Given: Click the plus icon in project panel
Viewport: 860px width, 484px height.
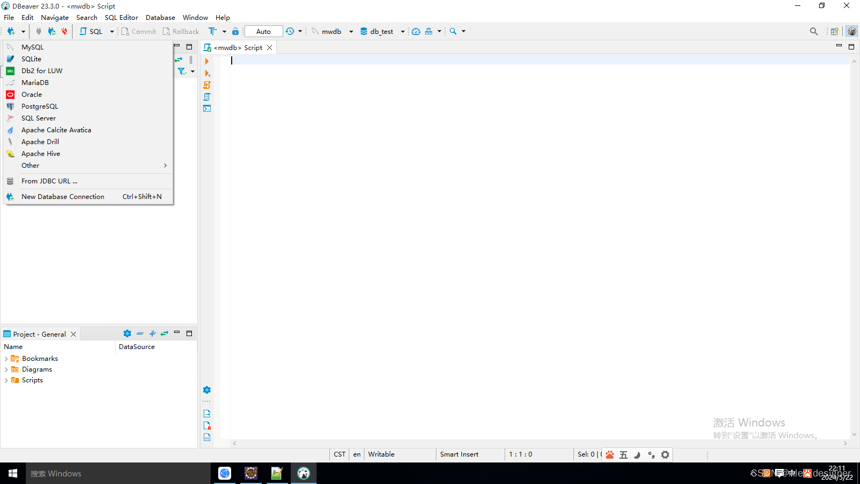Looking at the screenshot, I should 152,333.
